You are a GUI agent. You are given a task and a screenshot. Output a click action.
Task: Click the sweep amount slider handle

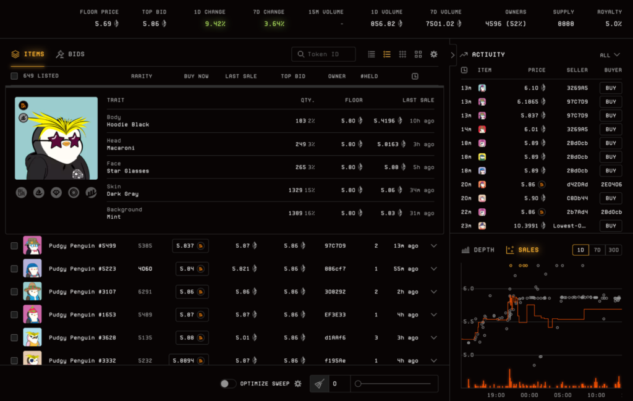pyautogui.click(x=358, y=384)
